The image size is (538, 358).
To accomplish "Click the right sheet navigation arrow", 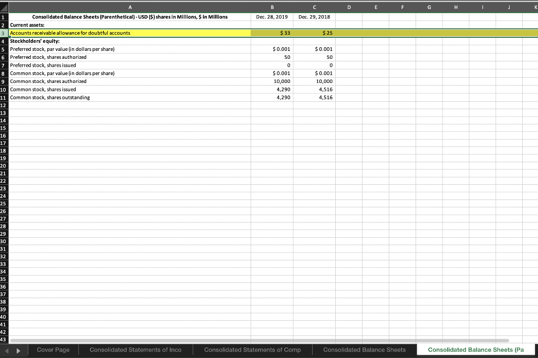I will pyautogui.click(x=18, y=350).
